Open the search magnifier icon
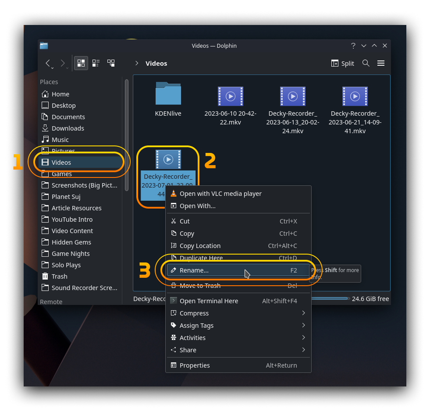Image resolution: width=430 pixels, height=411 pixels. pyautogui.click(x=366, y=64)
